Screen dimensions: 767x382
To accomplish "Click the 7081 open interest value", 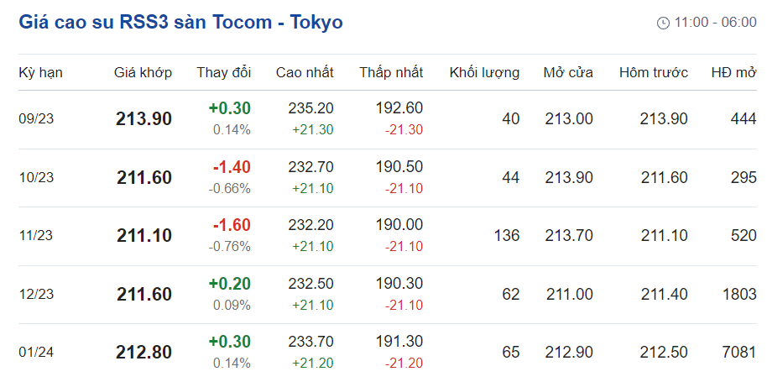I will coord(738,352).
